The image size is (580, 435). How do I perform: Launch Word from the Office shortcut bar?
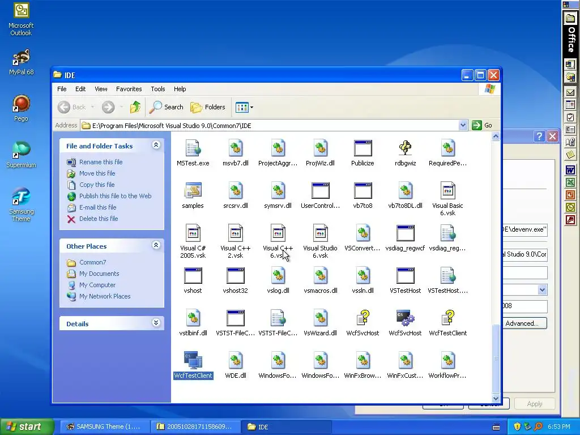coord(570,170)
